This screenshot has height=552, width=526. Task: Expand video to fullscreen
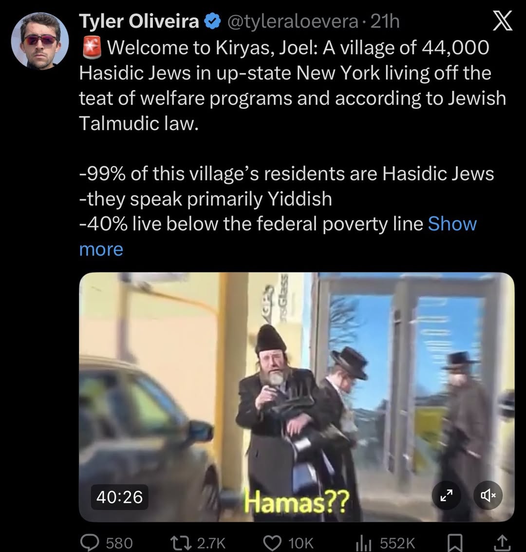pos(447,495)
